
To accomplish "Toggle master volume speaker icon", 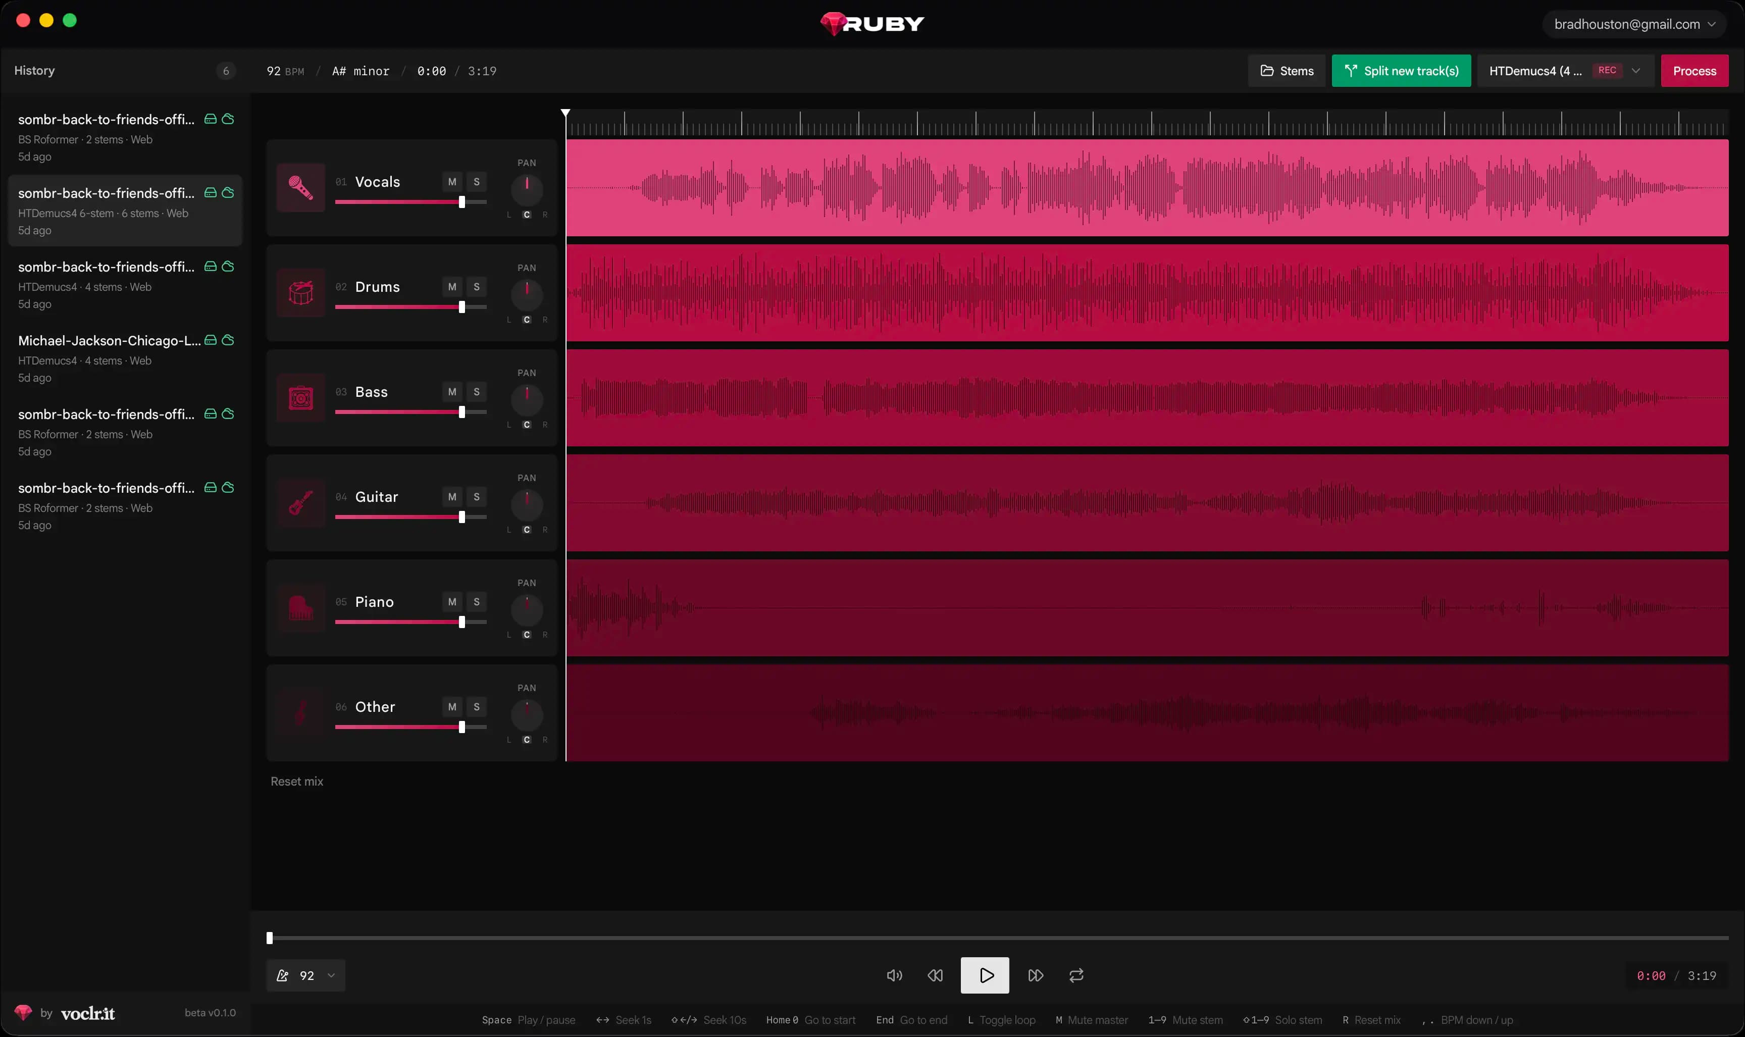I will pyautogui.click(x=894, y=975).
